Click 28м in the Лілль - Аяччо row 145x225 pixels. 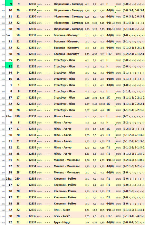pos(9,116)
